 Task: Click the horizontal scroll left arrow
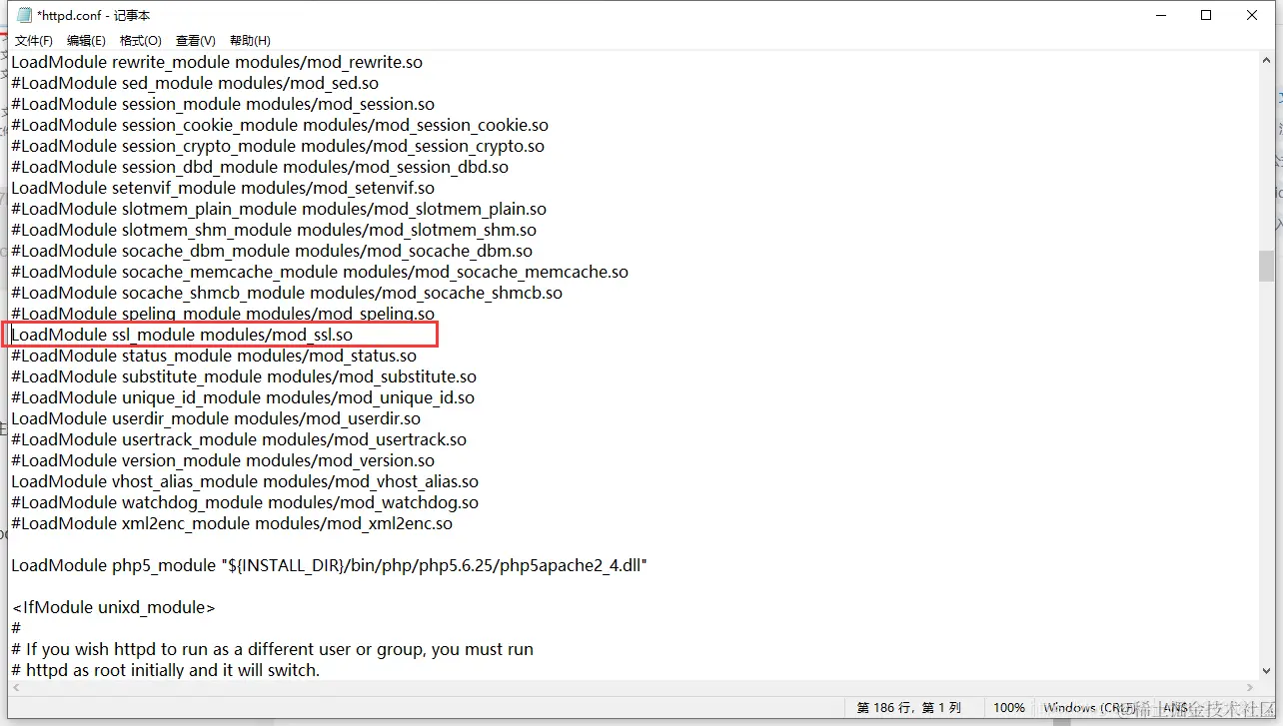pyautogui.click(x=16, y=688)
